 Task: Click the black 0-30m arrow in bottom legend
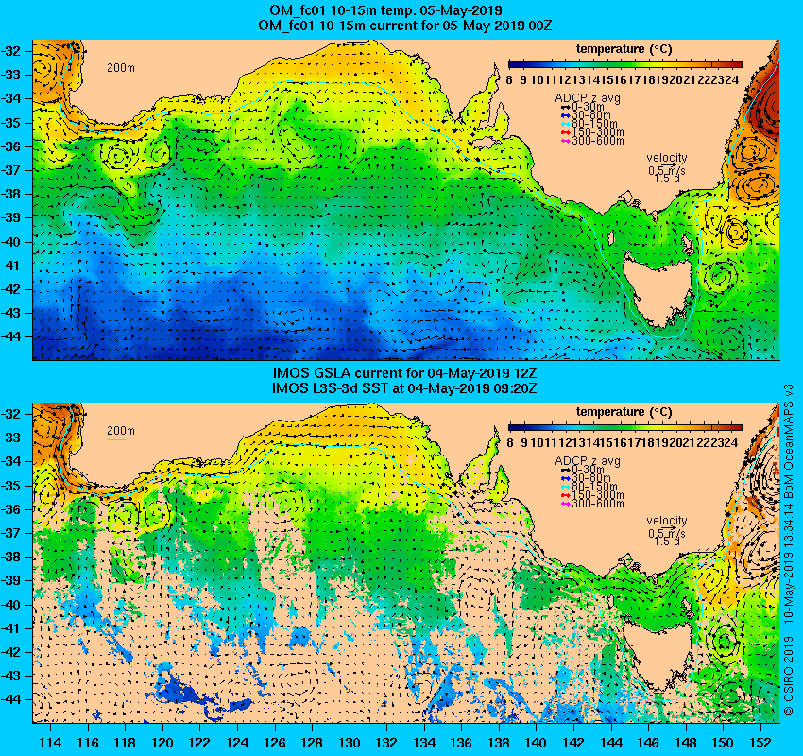(x=565, y=470)
